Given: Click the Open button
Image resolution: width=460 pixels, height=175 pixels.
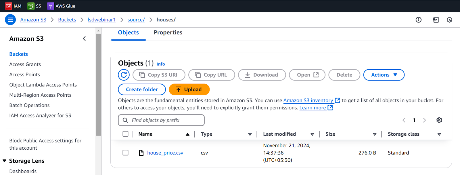Looking at the screenshot, I should pyautogui.click(x=307, y=75).
